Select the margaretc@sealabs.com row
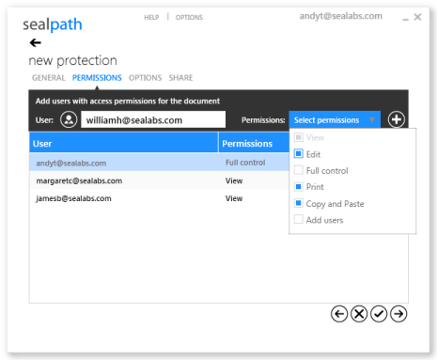The image size is (437, 360). coord(159,180)
